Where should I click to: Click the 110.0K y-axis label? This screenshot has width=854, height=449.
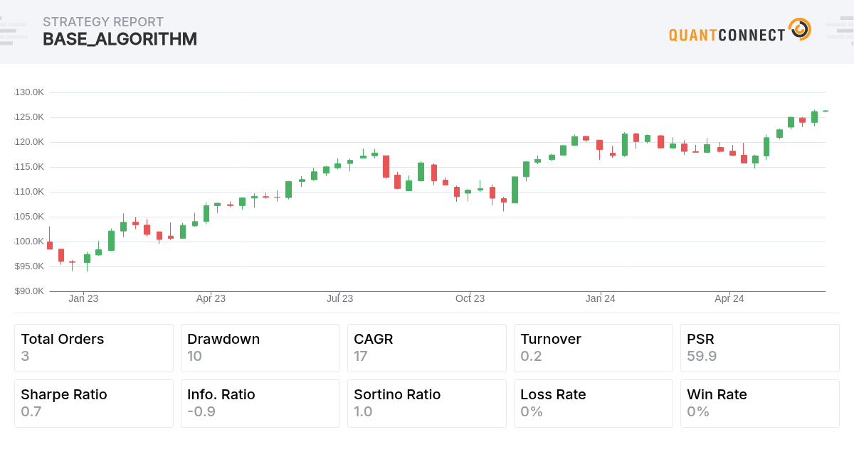coord(29,192)
